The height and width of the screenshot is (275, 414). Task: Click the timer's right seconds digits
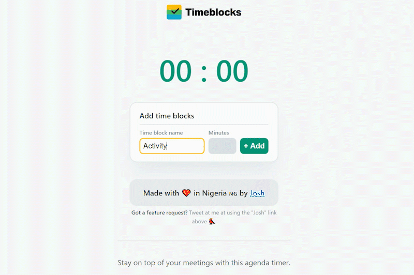tap(232, 71)
